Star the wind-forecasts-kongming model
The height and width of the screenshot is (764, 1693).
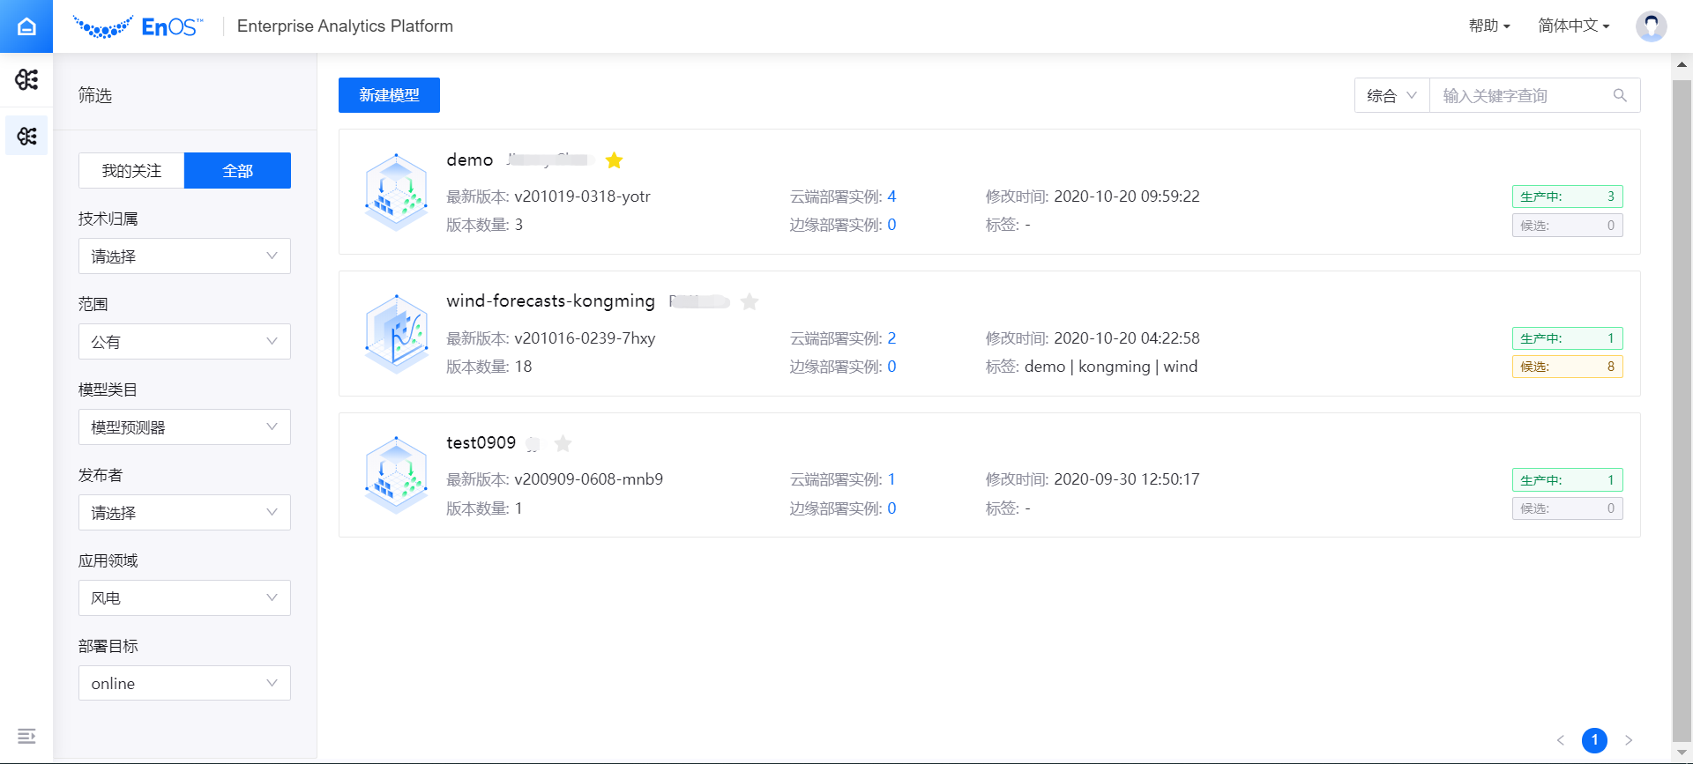pos(750,302)
